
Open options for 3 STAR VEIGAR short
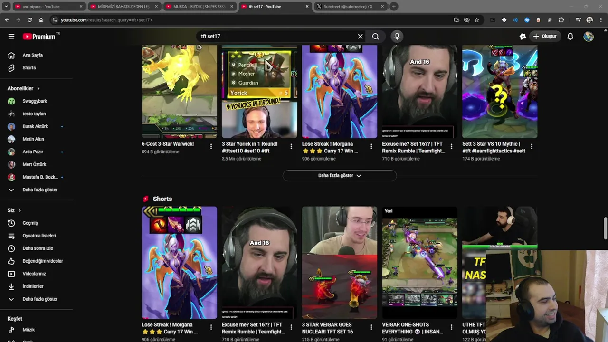click(371, 327)
